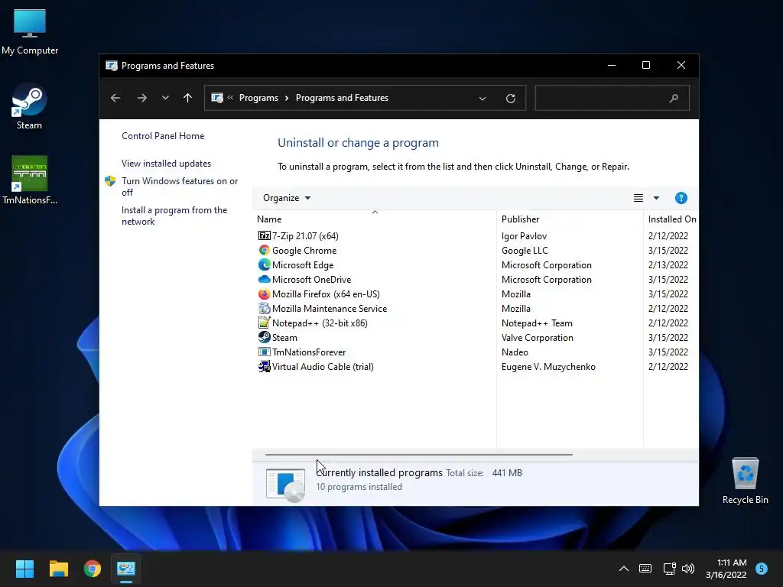Click the Google Chrome icon in program list
The width and height of the screenshot is (783, 587).
264,250
